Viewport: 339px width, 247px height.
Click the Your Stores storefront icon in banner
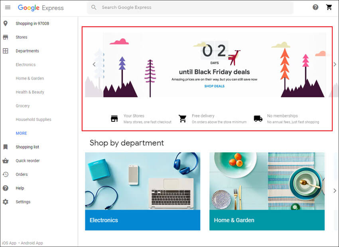pyautogui.click(x=114, y=119)
